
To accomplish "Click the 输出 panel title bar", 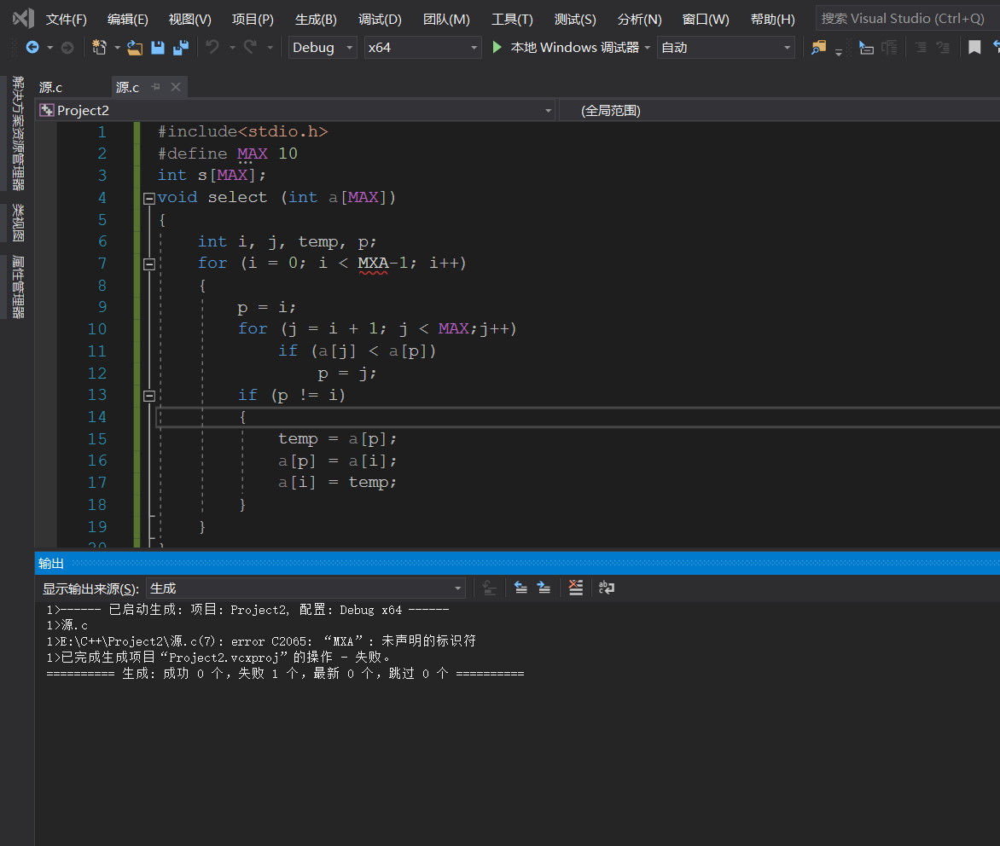I will [x=517, y=564].
